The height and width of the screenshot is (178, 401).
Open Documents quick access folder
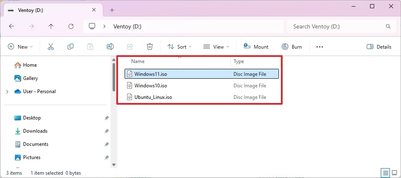point(31,144)
